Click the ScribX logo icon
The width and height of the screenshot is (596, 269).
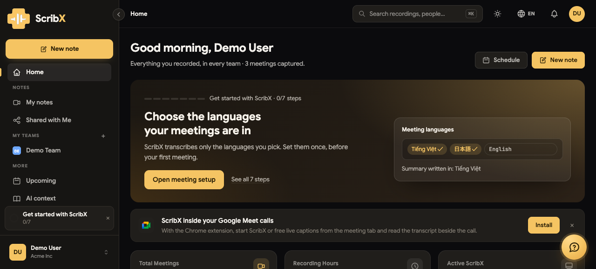click(x=19, y=19)
